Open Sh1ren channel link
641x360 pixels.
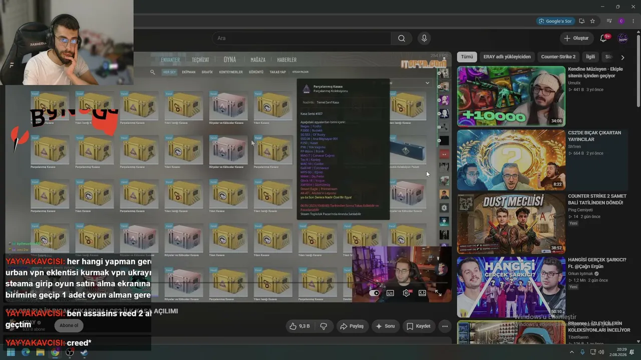[x=574, y=146]
